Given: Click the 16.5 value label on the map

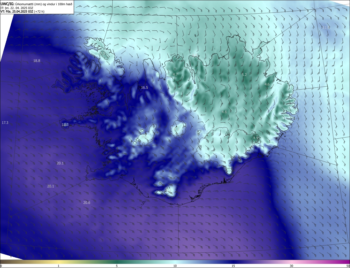Looking at the screenshot, I should [x=144, y=88].
